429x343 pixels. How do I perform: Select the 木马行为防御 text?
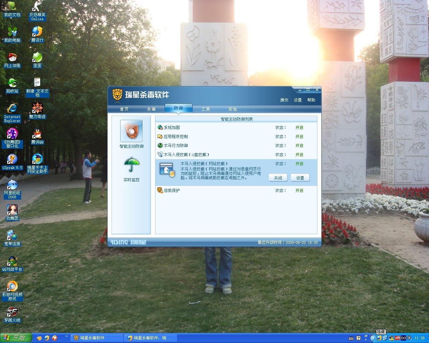pyautogui.click(x=176, y=146)
